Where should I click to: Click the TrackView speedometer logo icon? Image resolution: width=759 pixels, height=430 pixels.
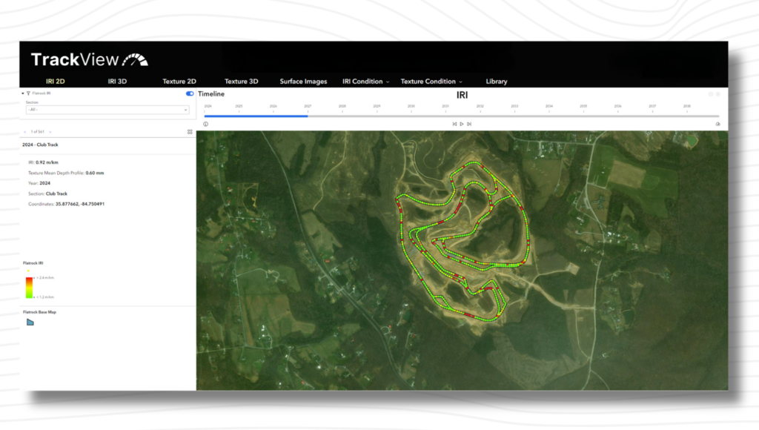pyautogui.click(x=133, y=59)
